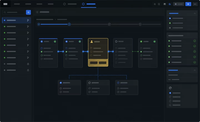Viewport: 200px width, 122px height.
Task: Jump to the third grey step node in the stepper
Action: coord(109,24)
